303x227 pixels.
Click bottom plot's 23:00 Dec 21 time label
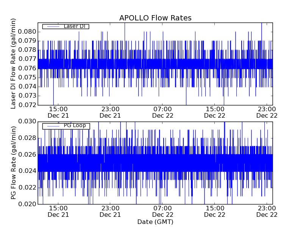click(110, 211)
